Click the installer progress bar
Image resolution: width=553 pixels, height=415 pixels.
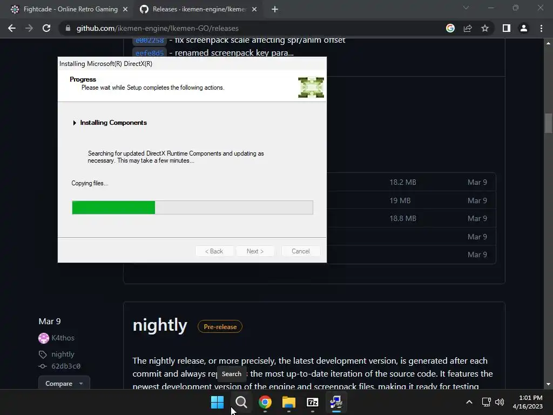(x=192, y=207)
